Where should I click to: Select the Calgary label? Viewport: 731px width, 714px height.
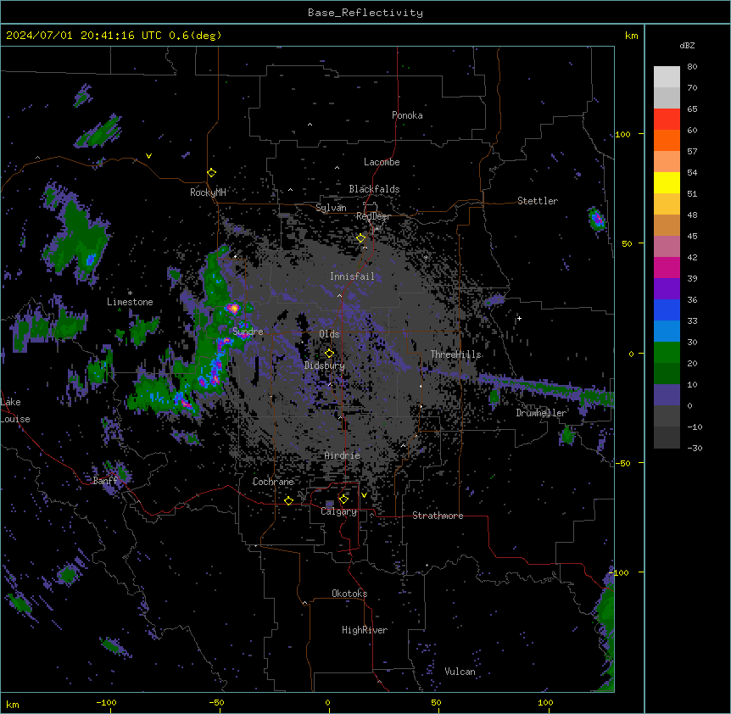point(338,511)
